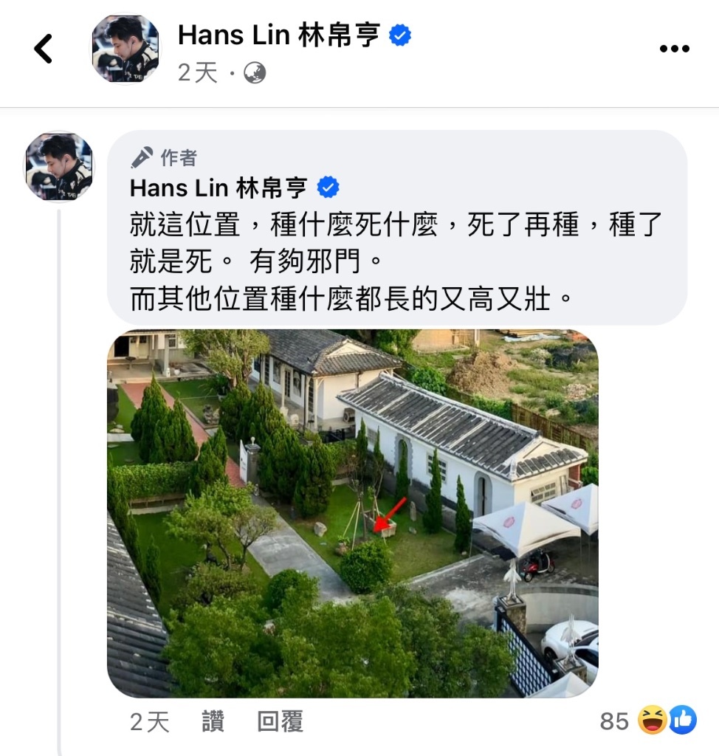Image resolution: width=719 pixels, height=756 pixels.
Task: Click the blue verified badge in header
Action: coord(400,35)
